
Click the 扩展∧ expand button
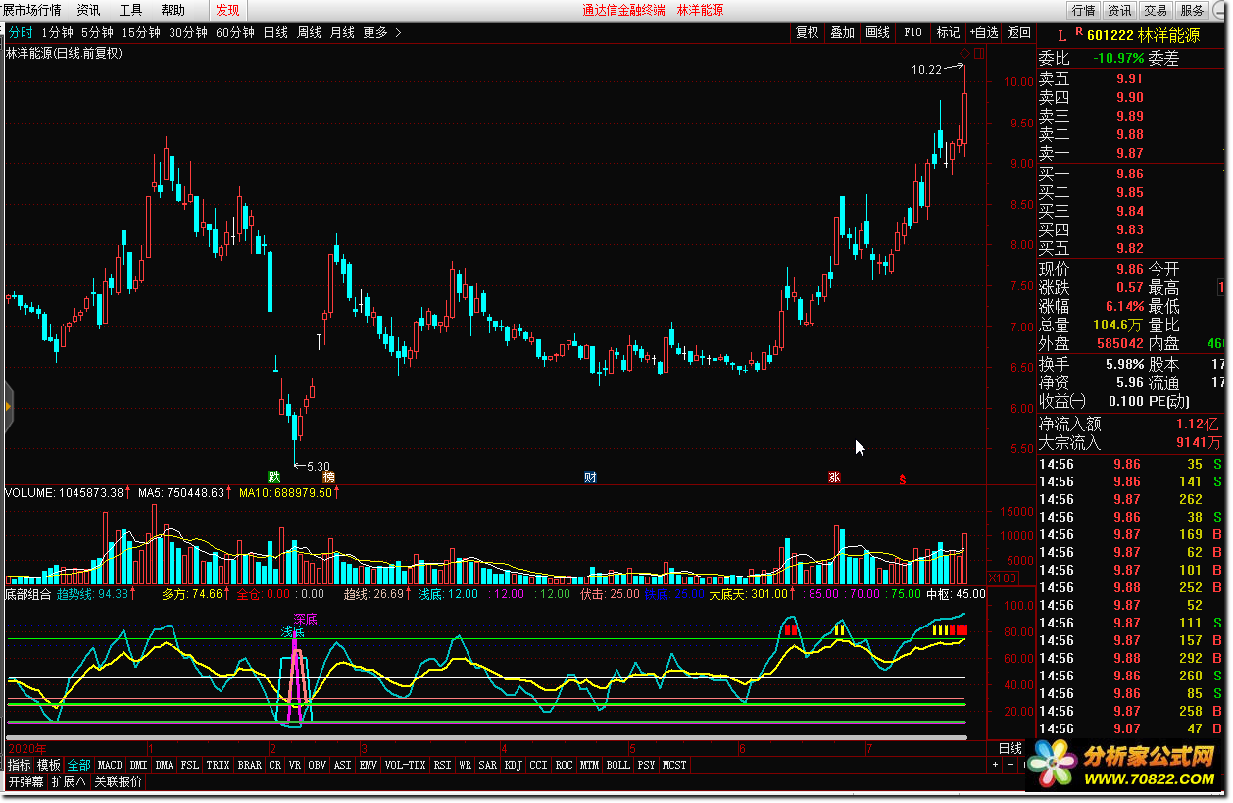pos(70,781)
